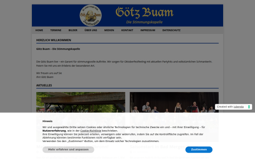Click the italic 'Ihre Götz Buam' signature
Viewport: 255px width, 159px height.
click(45, 77)
